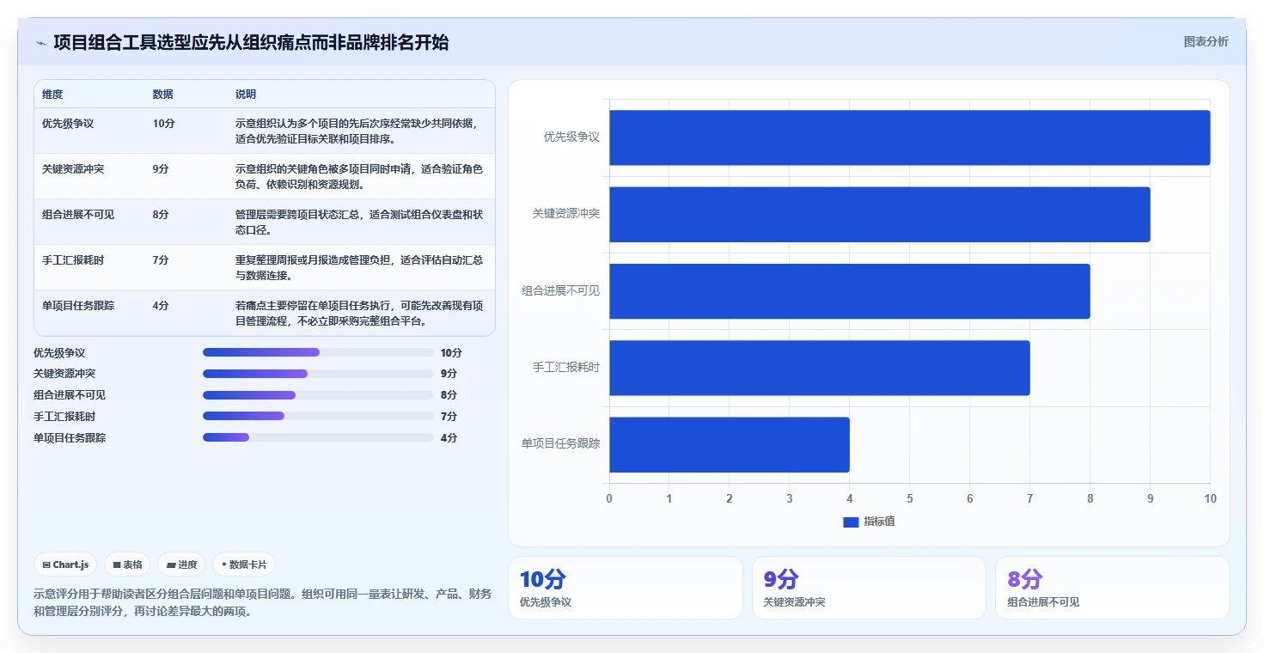Click the 优先级争议 progress bar
Screen dimensions: 1264x653
coord(318,352)
